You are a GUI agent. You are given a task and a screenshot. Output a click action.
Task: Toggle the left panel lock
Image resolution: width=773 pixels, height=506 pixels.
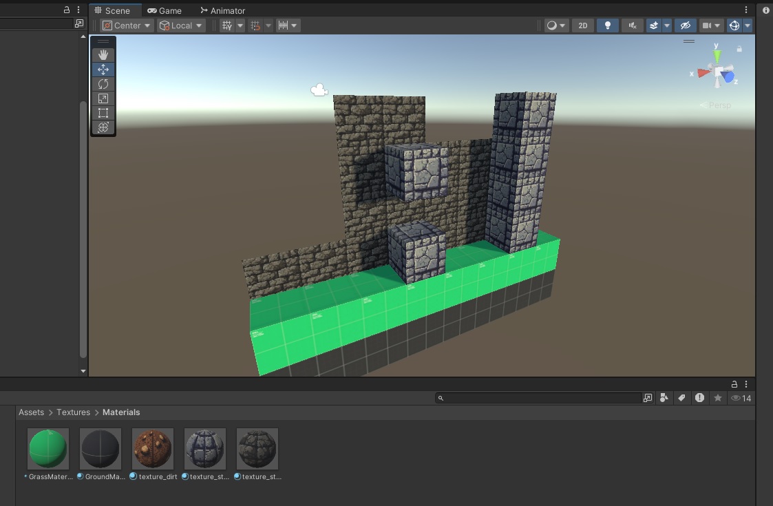click(x=67, y=10)
